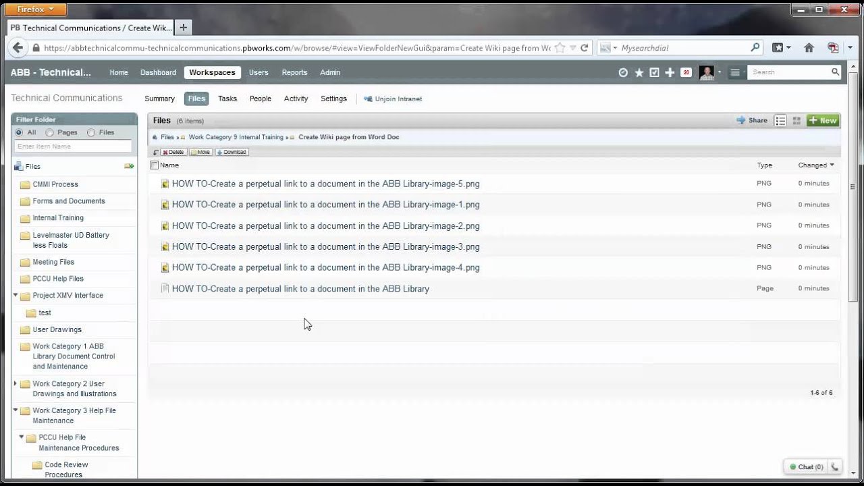
Task: Collapse the Project XMV Interface folder
Action: pos(16,295)
